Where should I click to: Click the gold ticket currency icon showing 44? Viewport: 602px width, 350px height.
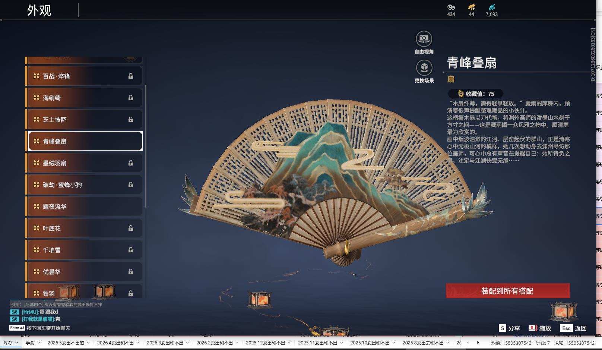[472, 7]
